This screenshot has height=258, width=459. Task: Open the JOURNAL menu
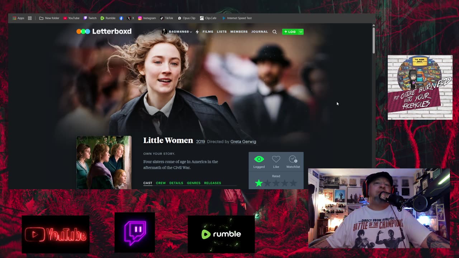coord(260,32)
